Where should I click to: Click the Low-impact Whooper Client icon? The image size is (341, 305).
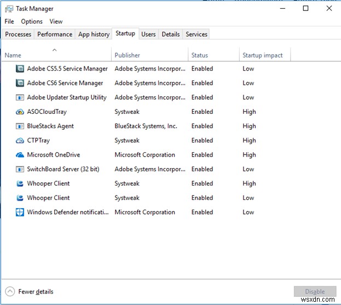point(20,198)
